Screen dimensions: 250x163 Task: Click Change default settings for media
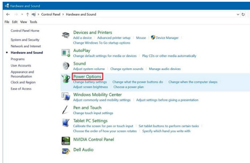105,56
